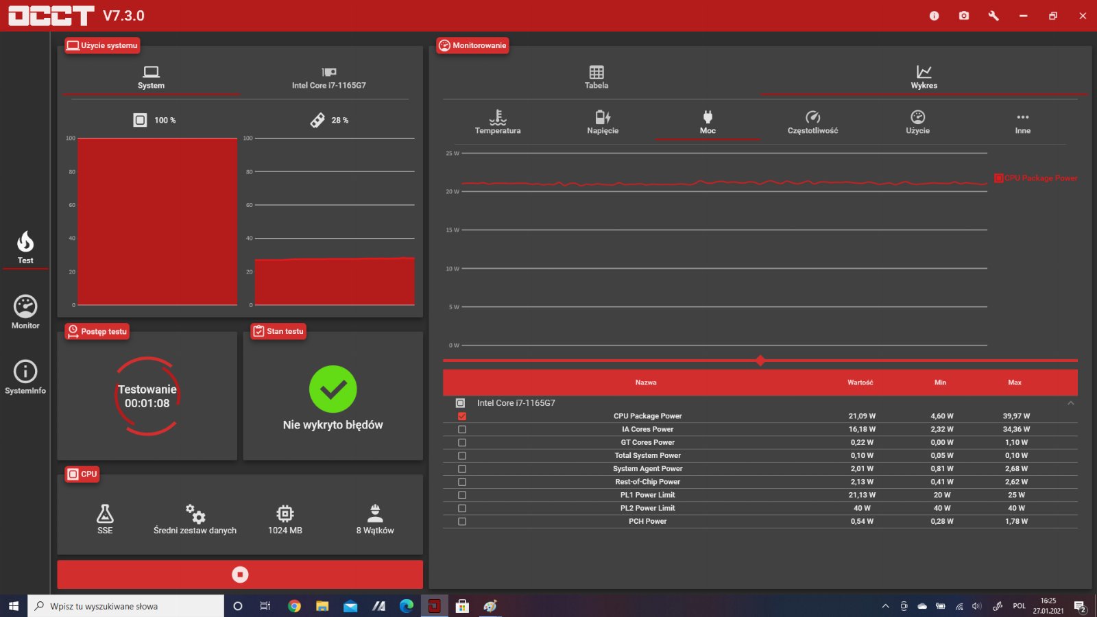Change 8 Wątków thread count
The height and width of the screenshot is (617, 1097).
375,519
